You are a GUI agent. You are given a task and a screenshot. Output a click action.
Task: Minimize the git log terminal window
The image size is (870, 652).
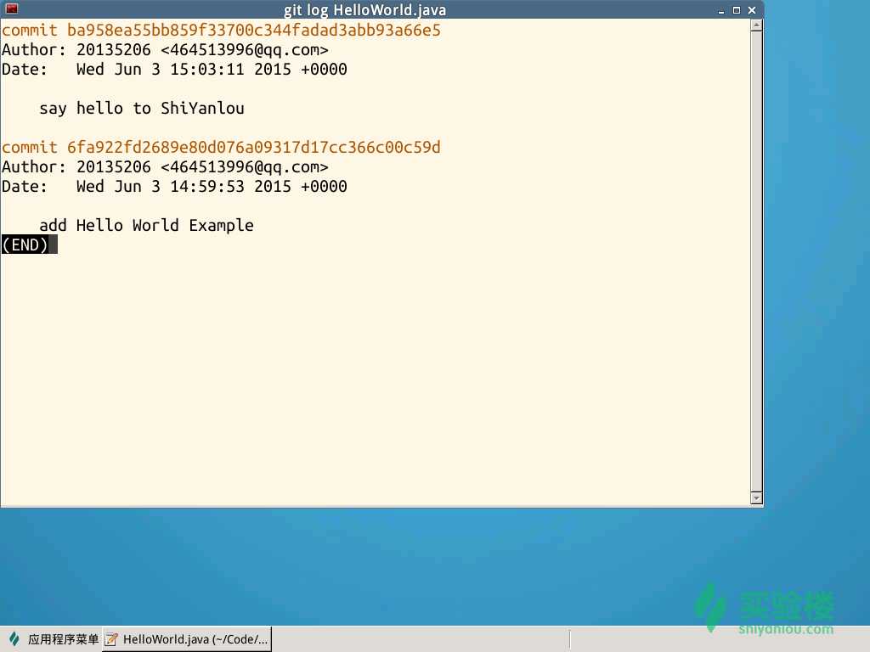click(x=720, y=10)
